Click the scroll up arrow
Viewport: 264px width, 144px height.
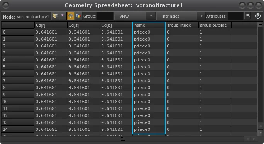(x=261, y=125)
